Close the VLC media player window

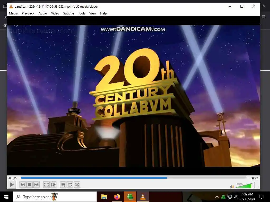click(254, 6)
